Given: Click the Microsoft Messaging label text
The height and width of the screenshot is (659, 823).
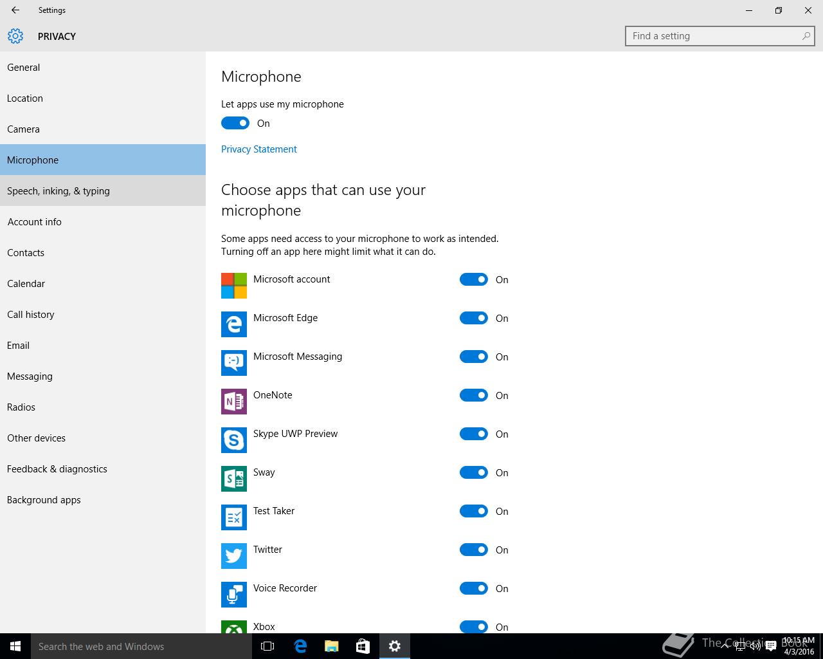Looking at the screenshot, I should pyautogui.click(x=298, y=357).
